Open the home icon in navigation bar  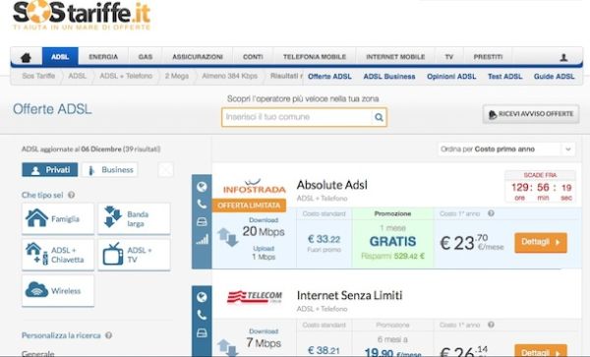click(26, 57)
